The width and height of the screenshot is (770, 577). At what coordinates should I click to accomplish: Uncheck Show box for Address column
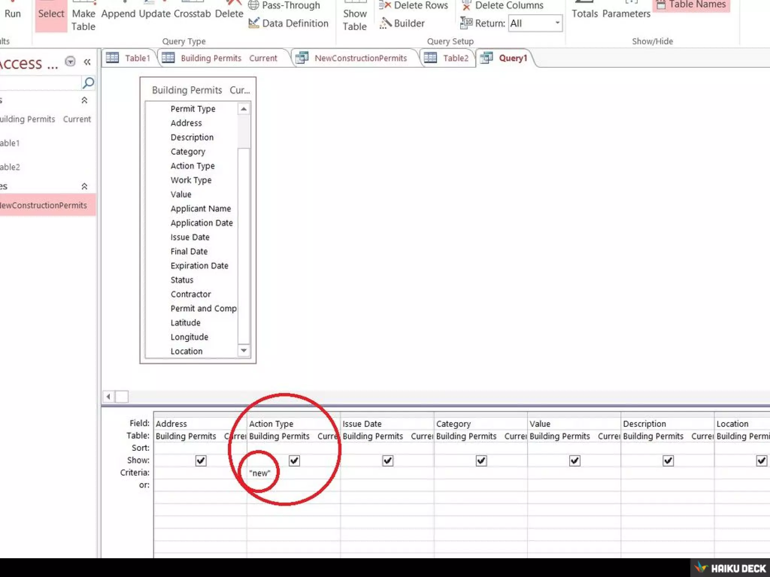pyautogui.click(x=201, y=461)
